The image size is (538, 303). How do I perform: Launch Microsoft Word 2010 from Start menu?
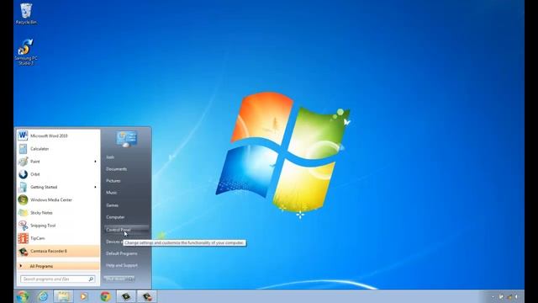[x=58, y=136]
